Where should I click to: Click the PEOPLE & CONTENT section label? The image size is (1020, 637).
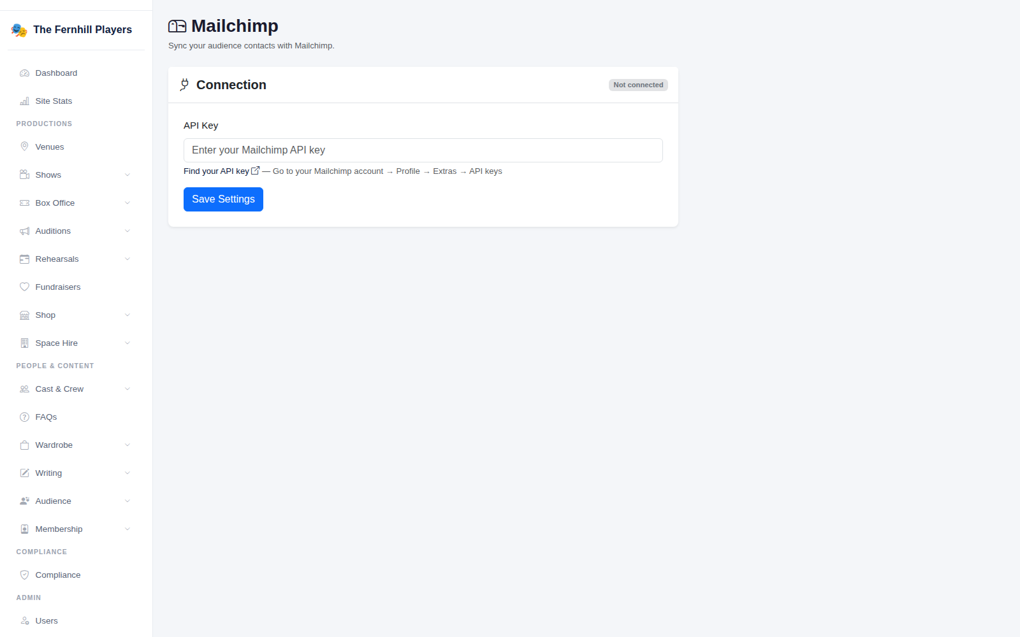tap(55, 366)
